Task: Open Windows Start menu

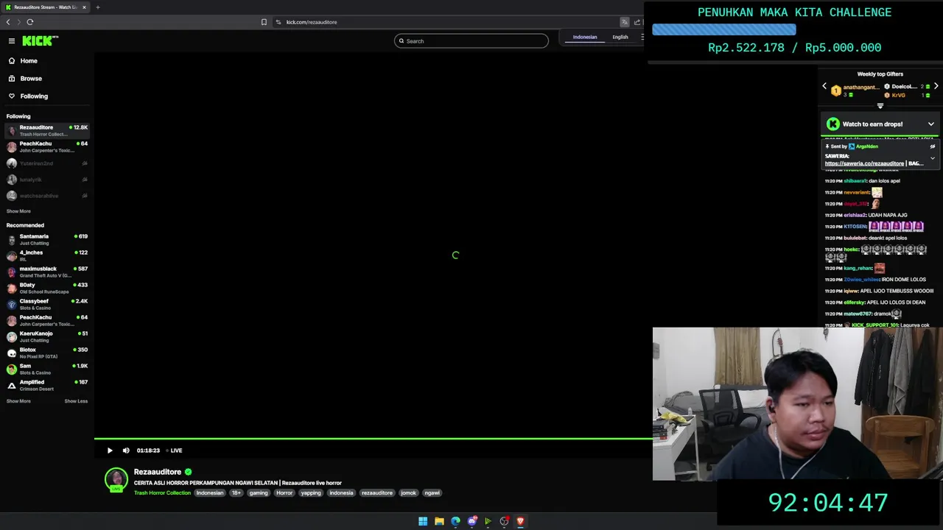Action: point(423,521)
